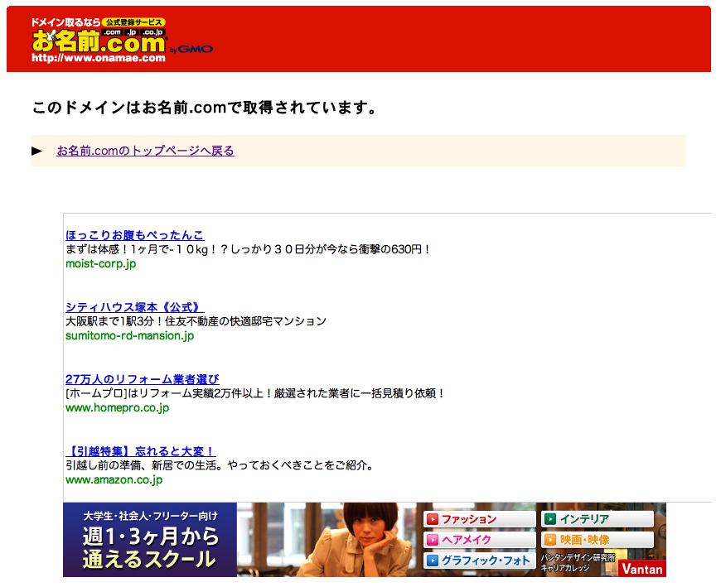Select the ファッション button in the banner
The image size is (721, 587).
pyautogui.click(x=479, y=519)
